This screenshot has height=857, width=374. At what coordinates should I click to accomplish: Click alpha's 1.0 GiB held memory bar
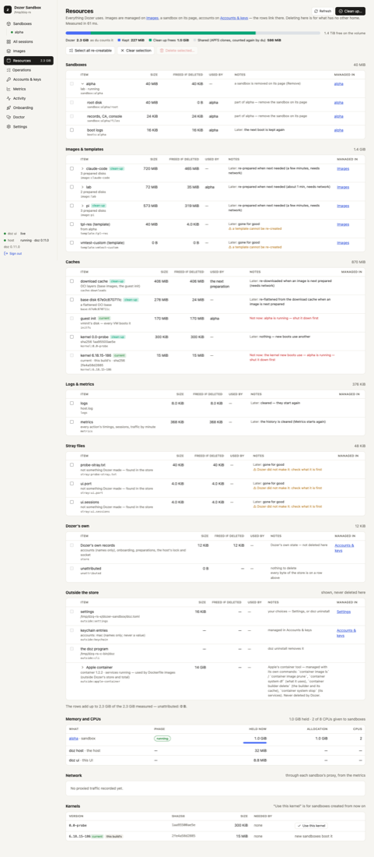pos(255,742)
